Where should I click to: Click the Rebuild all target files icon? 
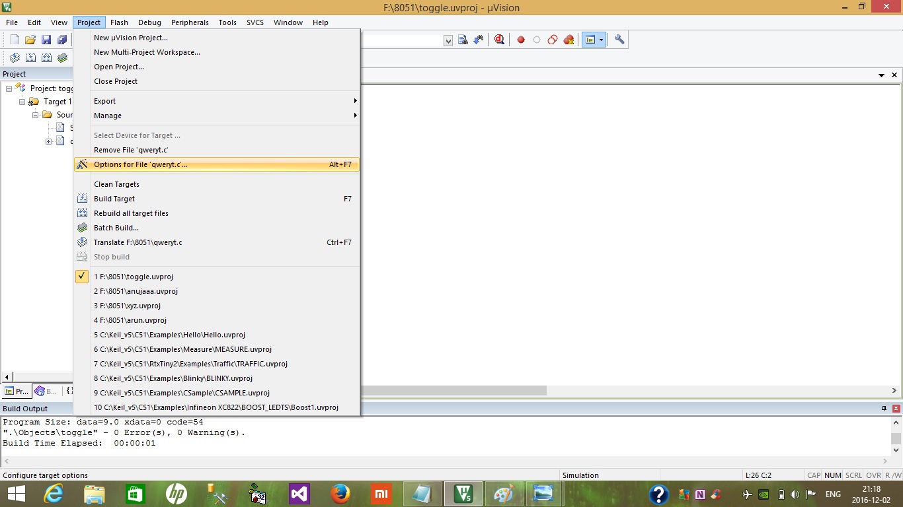[x=46, y=57]
